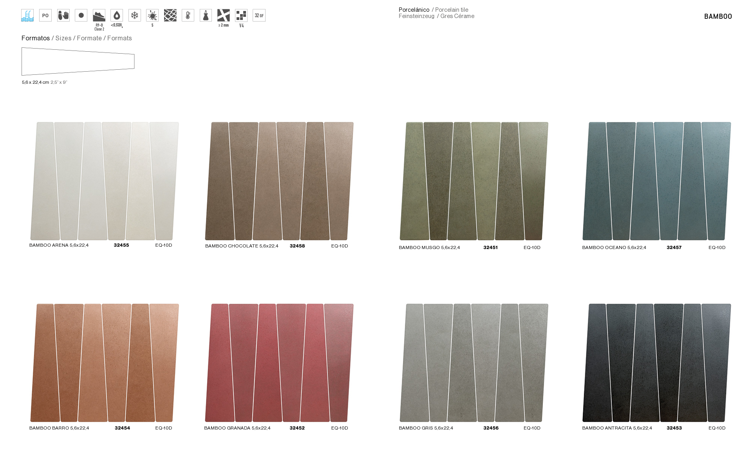Select the Bamboo Granada red tile swatch
Viewport: 752px width, 455px height.
tap(279, 363)
